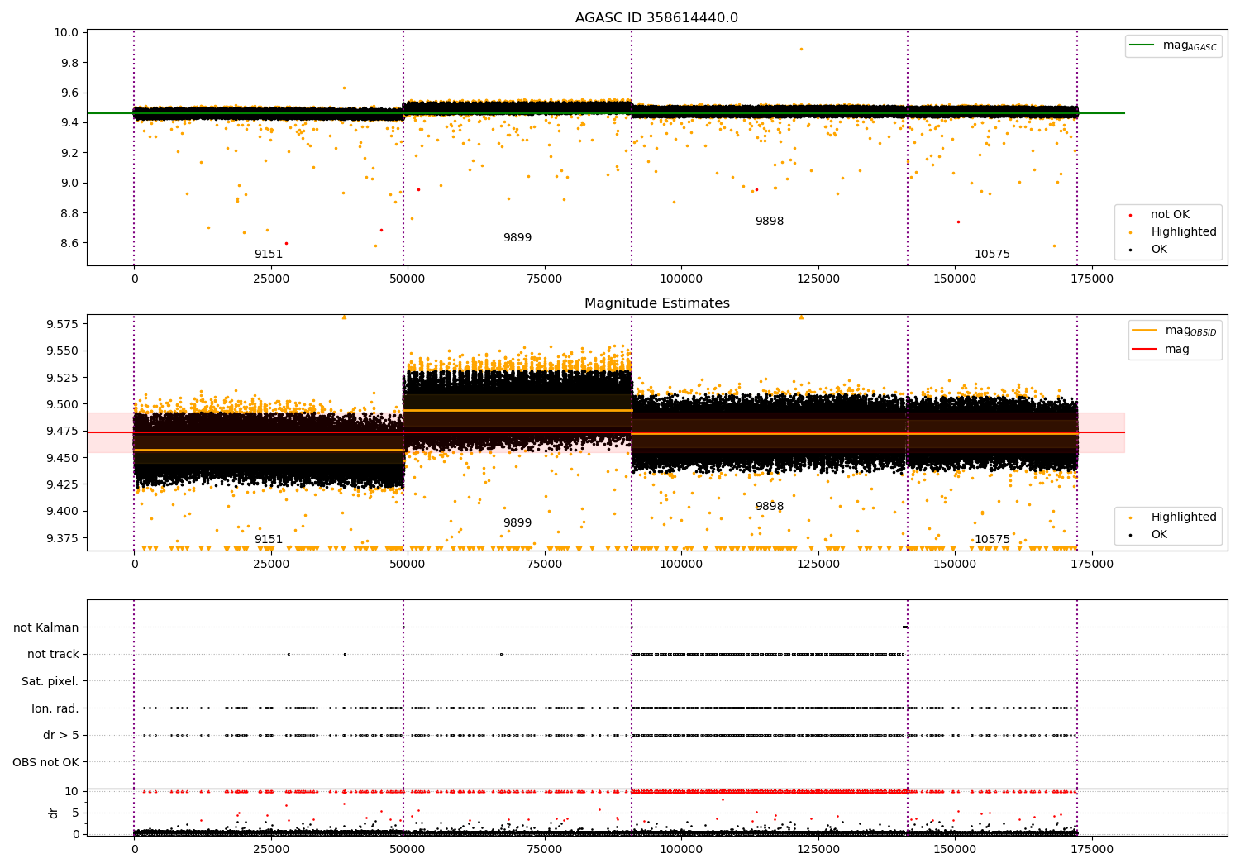
Task: Click y-axis tick 9.0 on the top plot
Action: click(x=69, y=183)
